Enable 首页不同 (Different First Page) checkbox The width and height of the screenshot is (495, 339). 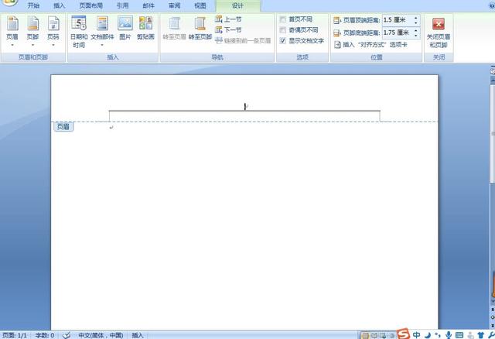pyautogui.click(x=283, y=19)
